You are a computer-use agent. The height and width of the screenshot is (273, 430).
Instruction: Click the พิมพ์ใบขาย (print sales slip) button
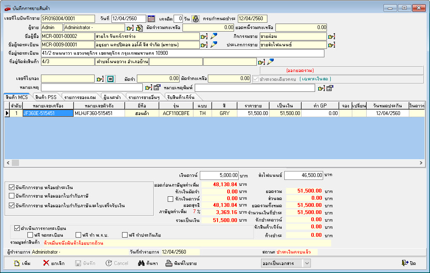(181, 263)
